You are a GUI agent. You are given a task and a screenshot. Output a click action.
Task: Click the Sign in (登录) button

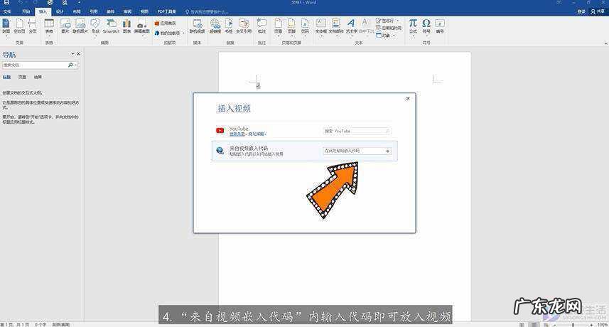[x=581, y=11]
